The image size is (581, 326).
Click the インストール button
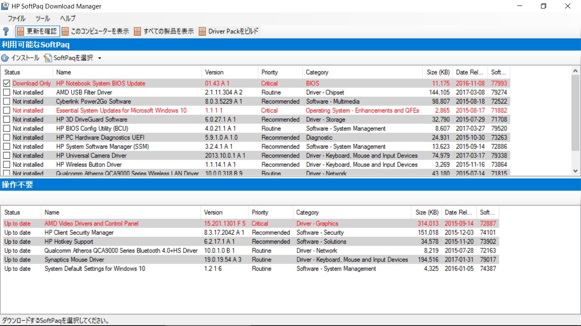(x=20, y=58)
